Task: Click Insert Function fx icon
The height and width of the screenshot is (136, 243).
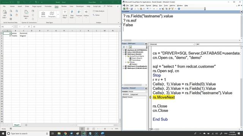Action: pyautogui.click(x=29, y=26)
